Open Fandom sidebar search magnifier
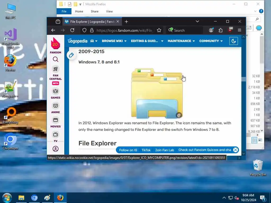 (56, 59)
